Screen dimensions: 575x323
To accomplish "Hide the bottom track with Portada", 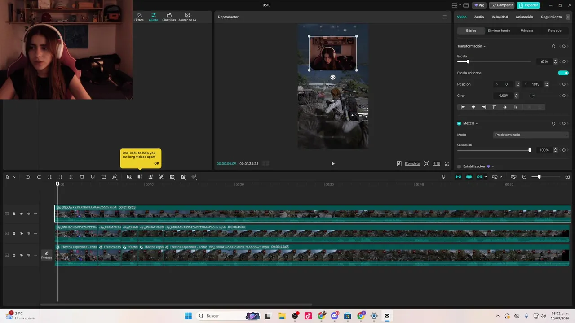I will coord(21,255).
